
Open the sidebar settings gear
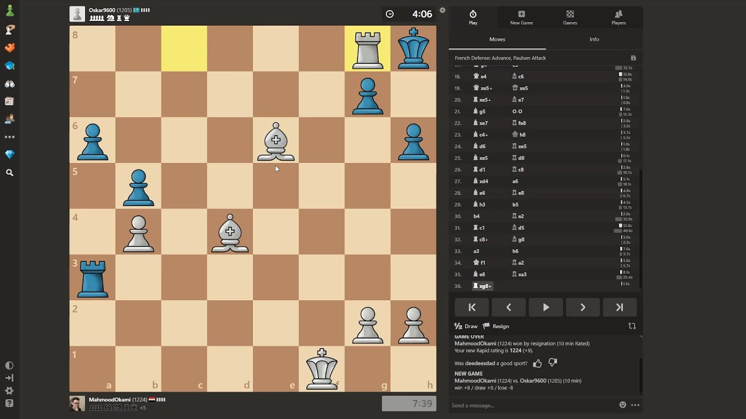point(9,391)
